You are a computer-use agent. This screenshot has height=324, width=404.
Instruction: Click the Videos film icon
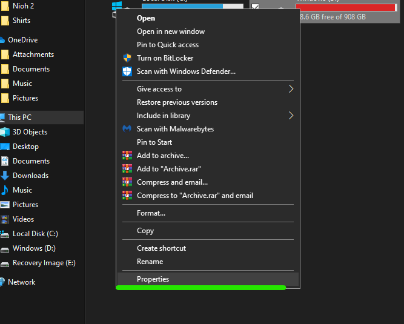click(5, 219)
